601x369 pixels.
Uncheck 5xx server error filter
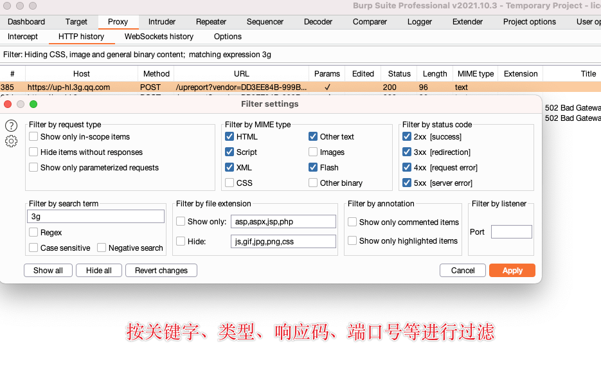[x=407, y=183]
